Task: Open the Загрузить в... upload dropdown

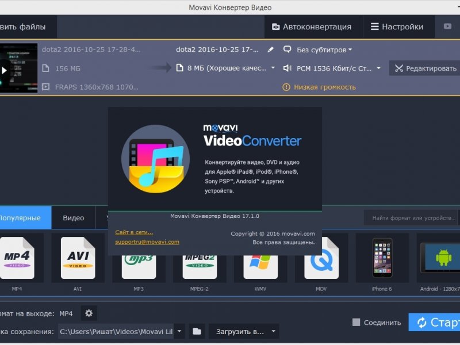Action: [x=244, y=332]
